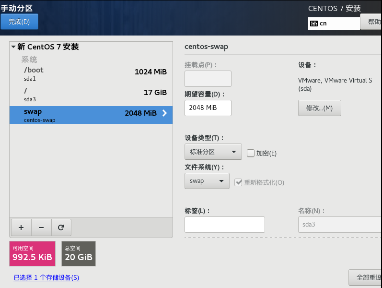Click the remove mount point minus button
The width and height of the screenshot is (382, 288).
(41, 228)
